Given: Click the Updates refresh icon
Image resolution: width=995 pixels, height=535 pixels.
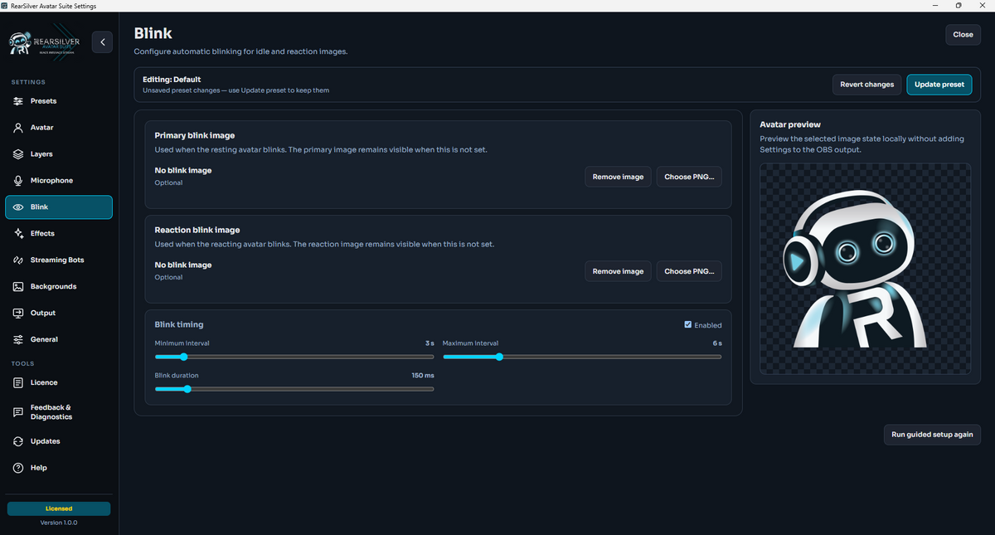Looking at the screenshot, I should (18, 441).
